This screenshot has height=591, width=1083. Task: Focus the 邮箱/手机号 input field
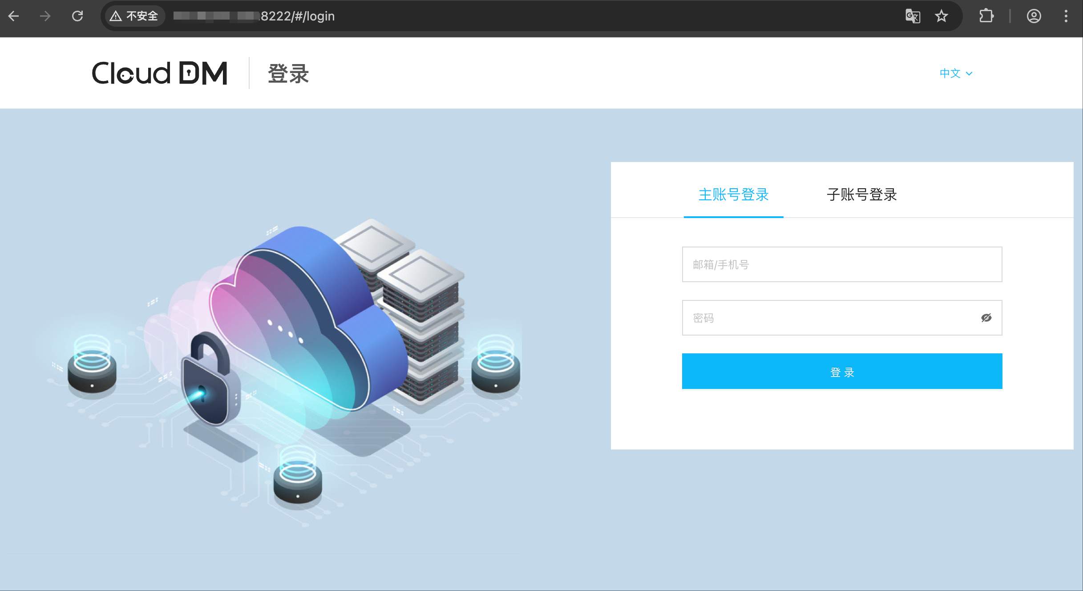tap(842, 264)
